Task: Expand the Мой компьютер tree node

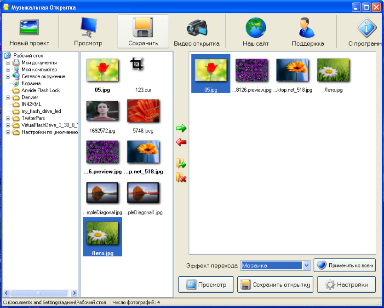Action: coord(8,70)
